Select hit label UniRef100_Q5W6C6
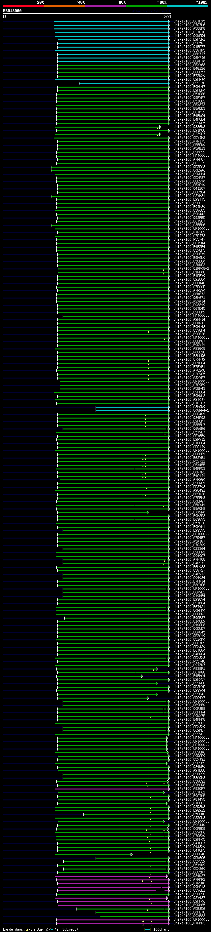This screenshot has width=211, height=932. click(x=189, y=858)
